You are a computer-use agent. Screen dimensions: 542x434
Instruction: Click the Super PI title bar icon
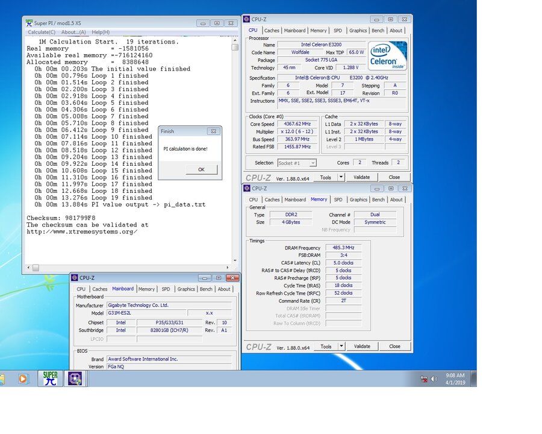(29, 23)
